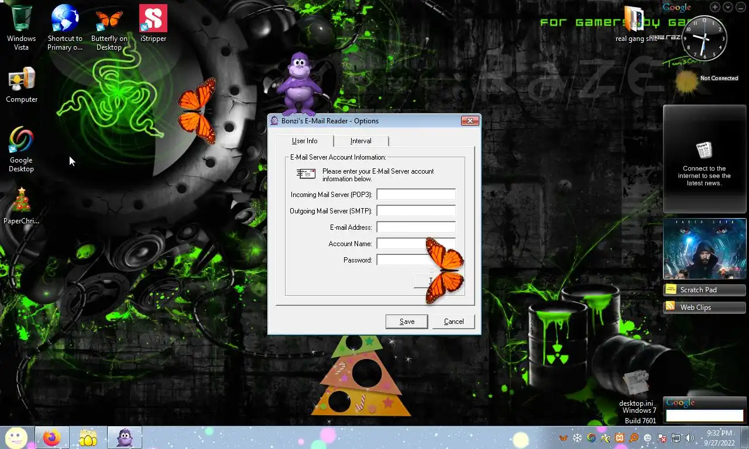Click the BonziBuddy taskbar button
Viewport: 749px width, 449px height.
(125, 437)
